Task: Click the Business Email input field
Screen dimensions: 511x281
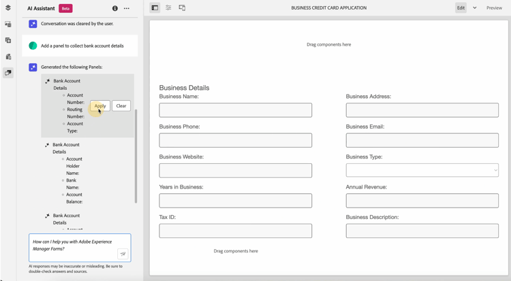Action: pos(422,140)
